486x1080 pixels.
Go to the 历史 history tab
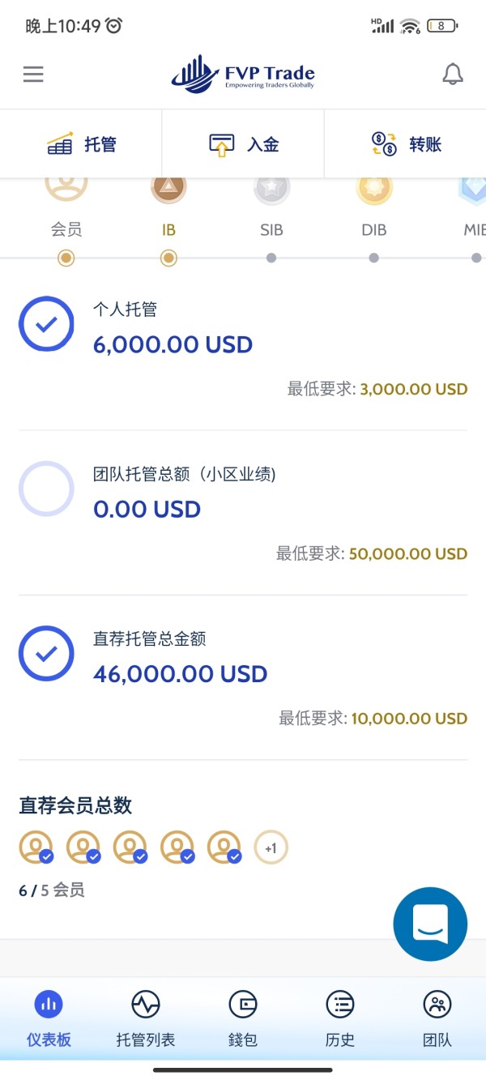340,1018
